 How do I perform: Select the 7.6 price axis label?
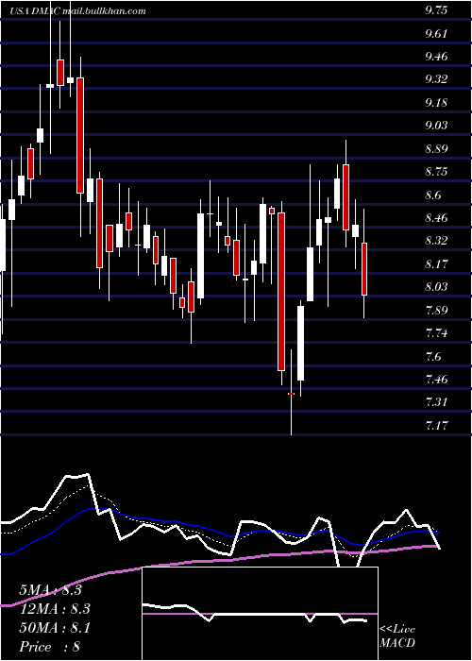[x=433, y=357]
